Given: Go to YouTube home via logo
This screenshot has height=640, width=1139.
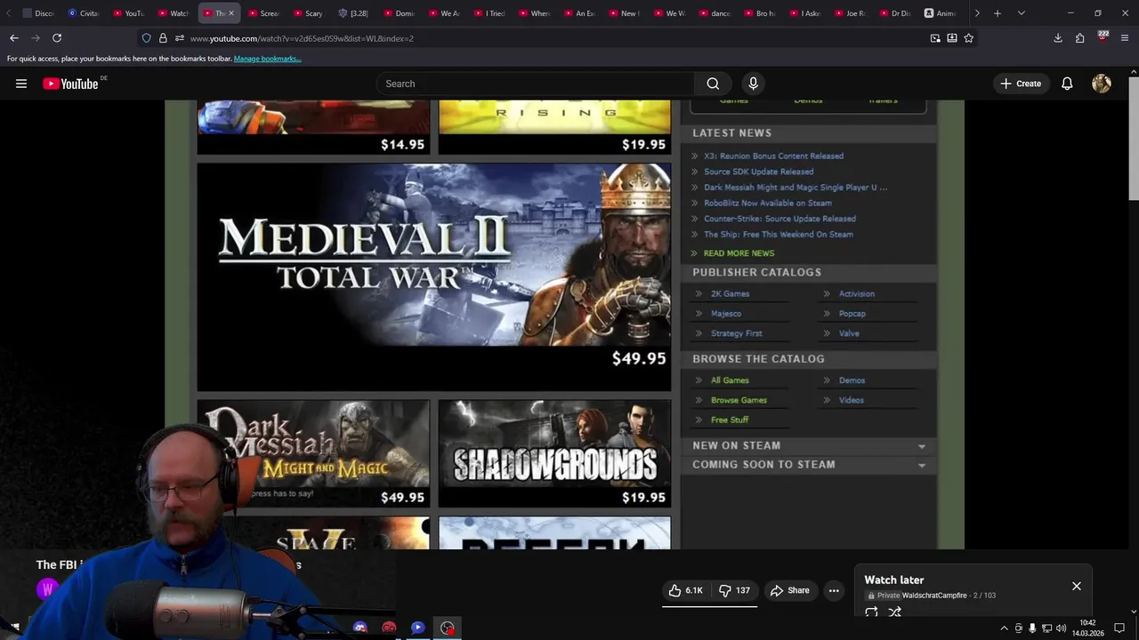Looking at the screenshot, I should point(70,84).
